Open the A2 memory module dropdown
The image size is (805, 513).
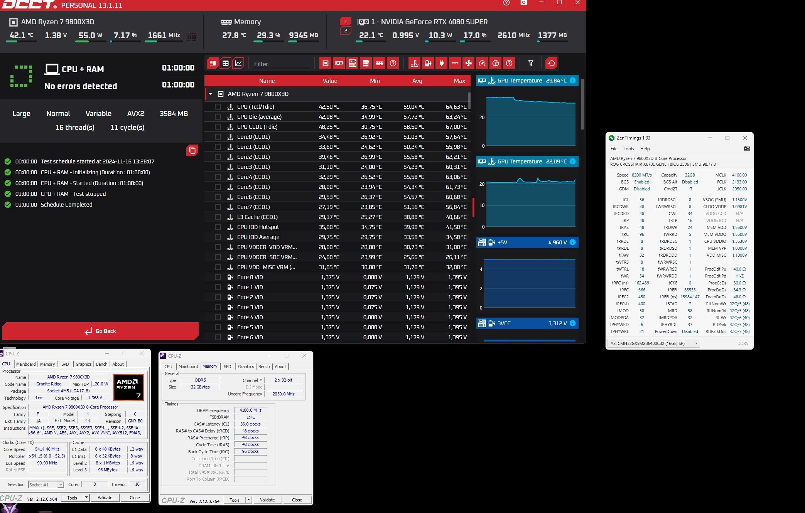pyautogui.click(x=696, y=343)
